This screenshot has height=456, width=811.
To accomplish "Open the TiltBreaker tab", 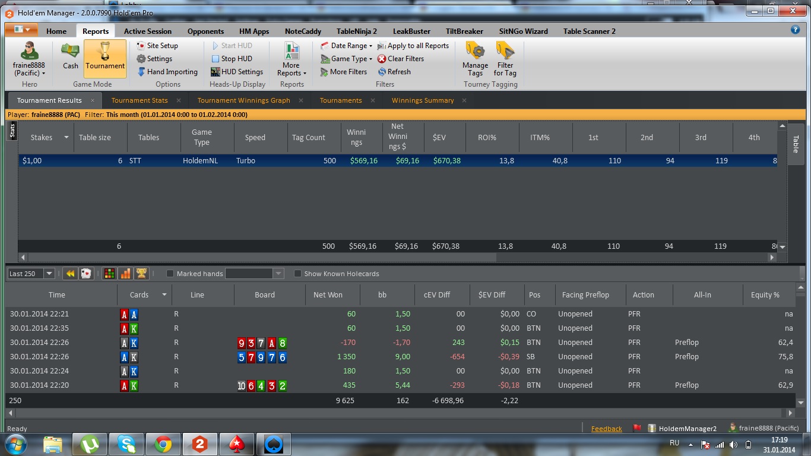I will pos(463,31).
